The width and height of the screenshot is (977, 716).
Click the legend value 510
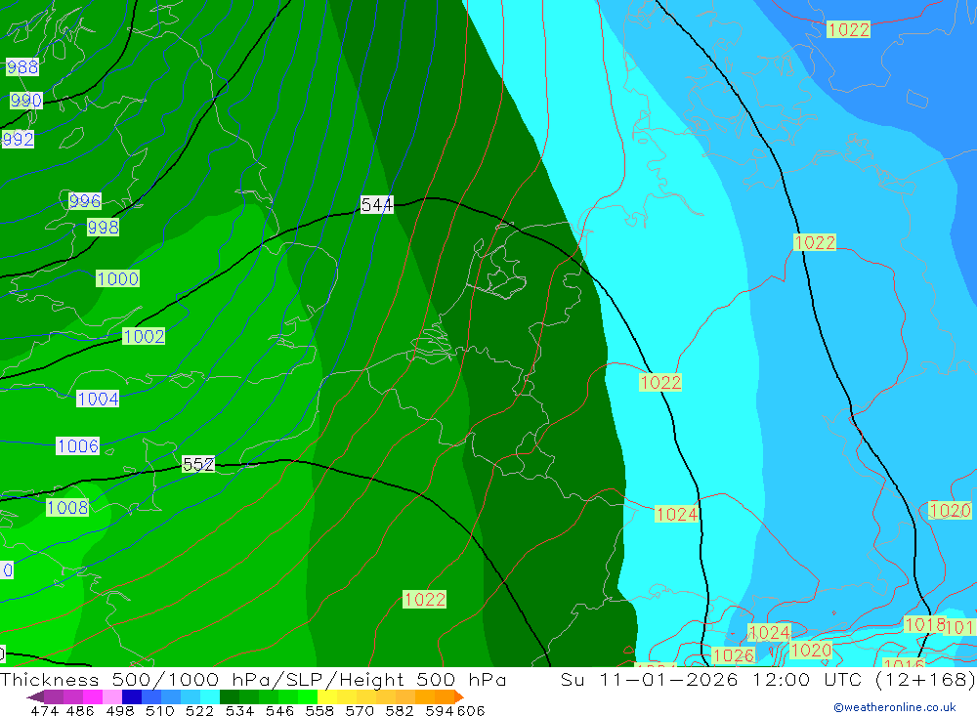[159, 710]
